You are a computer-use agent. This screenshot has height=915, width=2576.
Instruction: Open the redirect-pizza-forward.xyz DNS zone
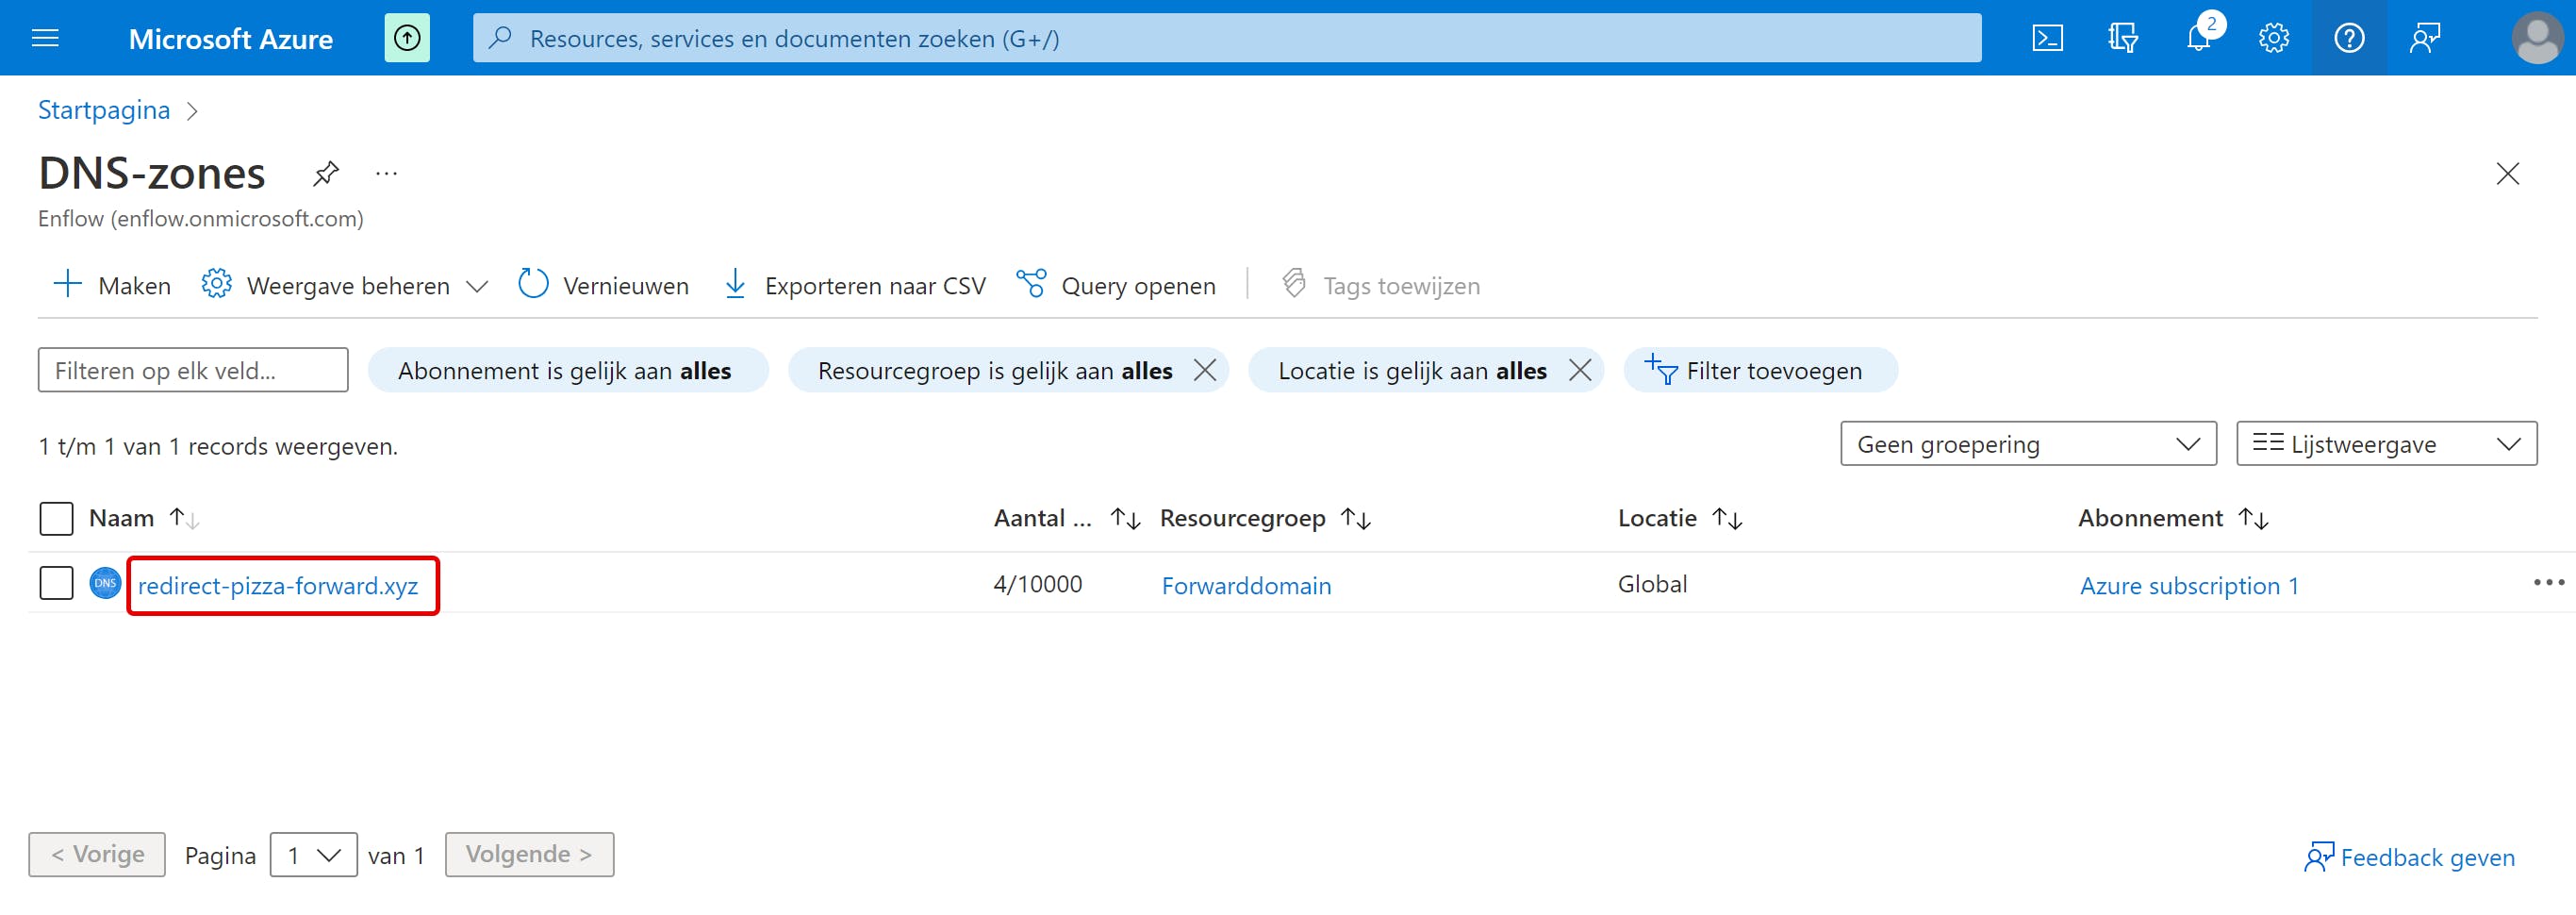[x=278, y=586]
